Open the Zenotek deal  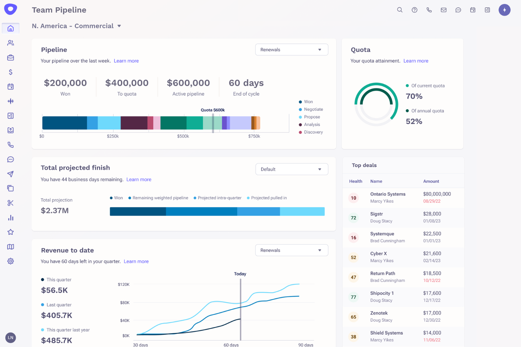click(x=403, y=317)
